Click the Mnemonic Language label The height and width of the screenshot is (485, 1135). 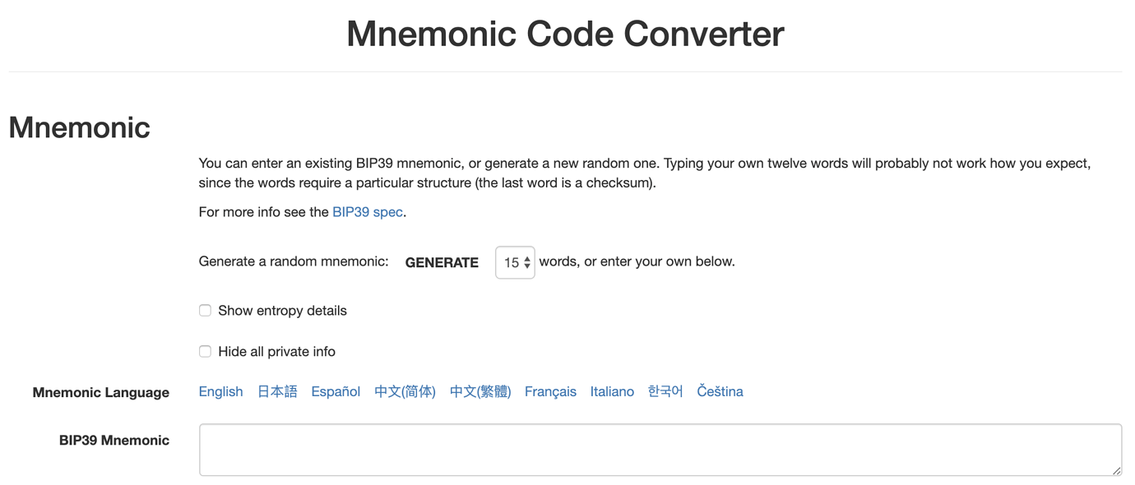pyautogui.click(x=101, y=393)
